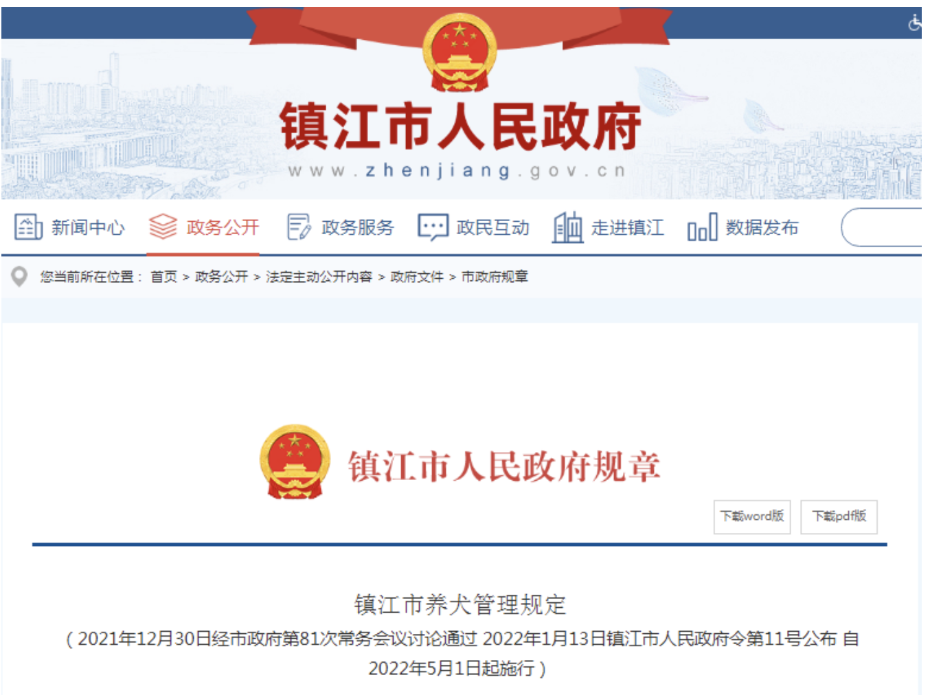The image size is (930, 695).
Task: Click the location pin icon in breadcrumb
Action: [19, 277]
